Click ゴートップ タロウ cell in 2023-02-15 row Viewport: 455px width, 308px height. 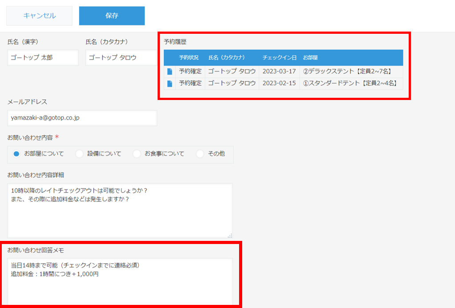[x=232, y=84]
